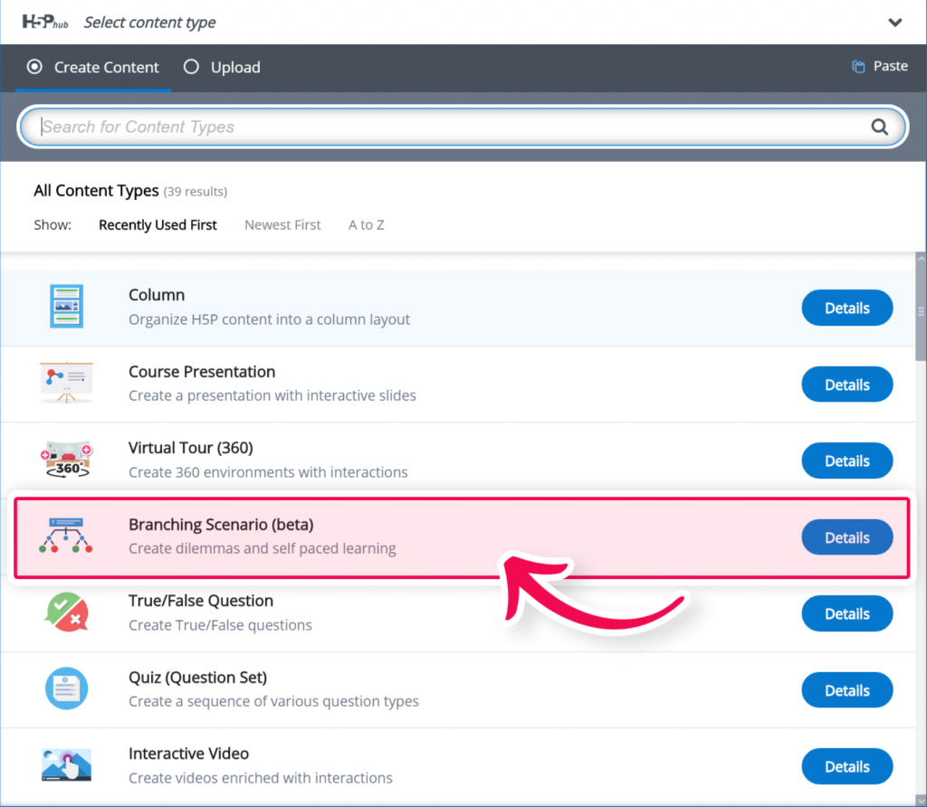The height and width of the screenshot is (807, 927).
Task: Select the Virtual Tour 360 icon
Action: (x=66, y=459)
